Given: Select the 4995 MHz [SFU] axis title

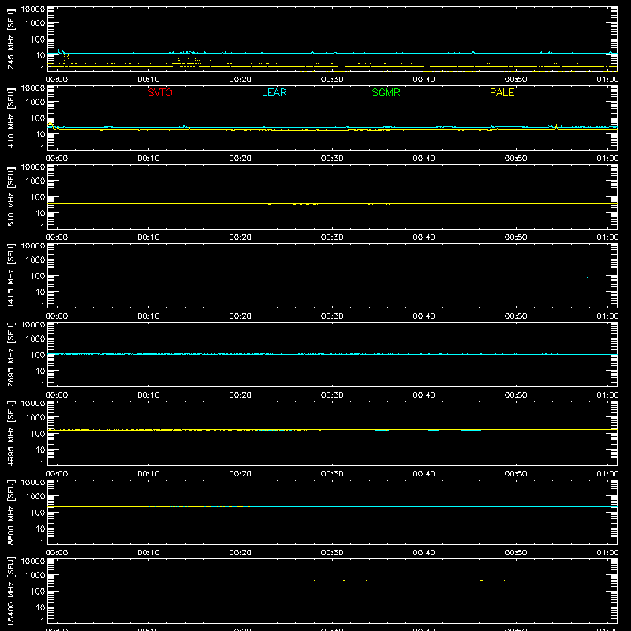Looking at the screenshot, I should 10,433.
